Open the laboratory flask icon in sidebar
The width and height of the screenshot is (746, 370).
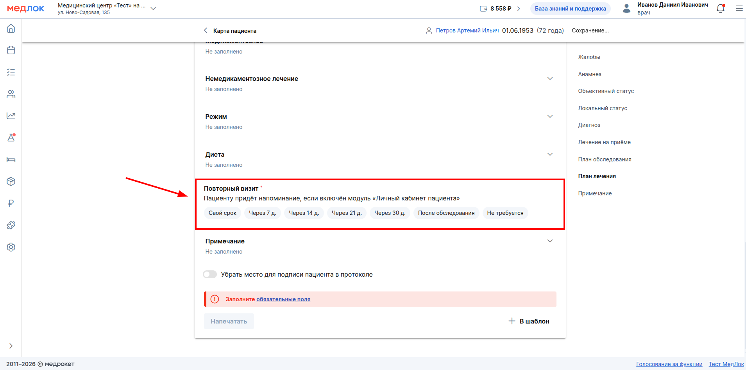[x=11, y=138]
